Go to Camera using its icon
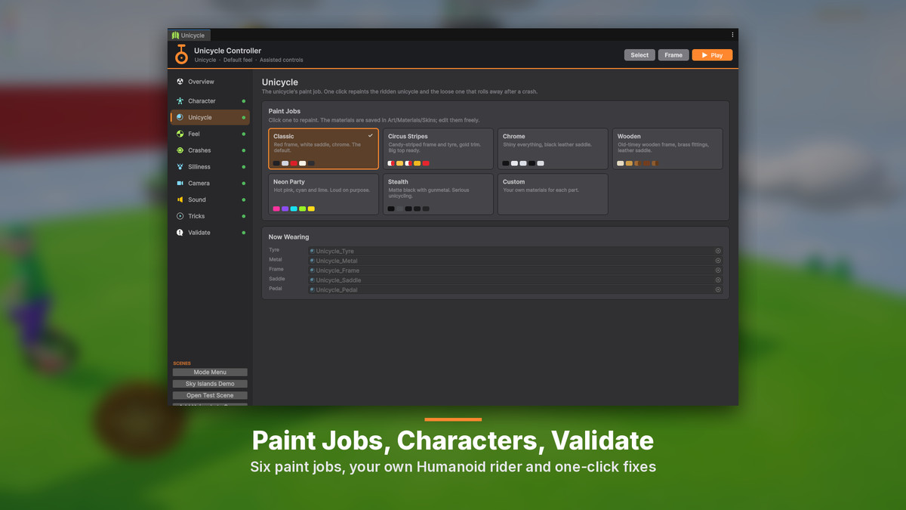 pyautogui.click(x=180, y=184)
